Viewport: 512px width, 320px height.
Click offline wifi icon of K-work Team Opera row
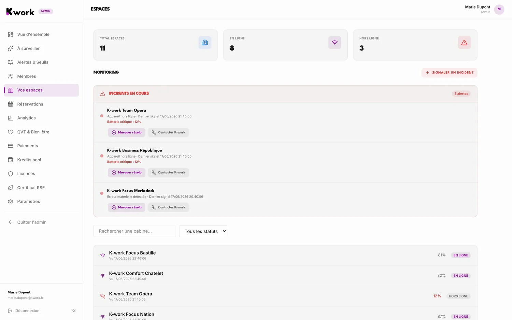click(x=103, y=296)
